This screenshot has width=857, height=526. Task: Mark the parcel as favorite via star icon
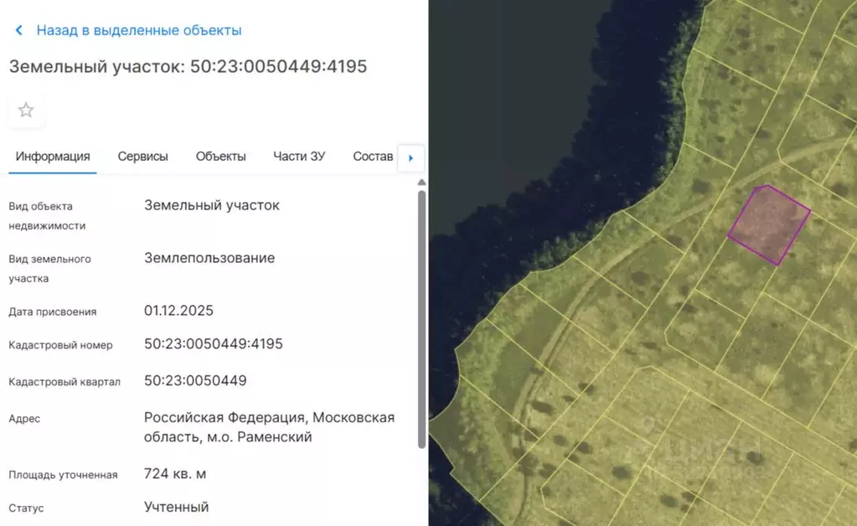pos(25,110)
